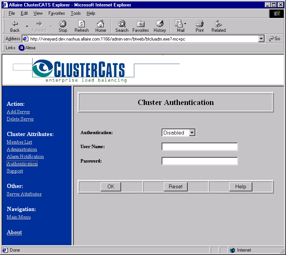Follow the Add Server link
Viewport: 286px width, 255px height.
pos(18,112)
